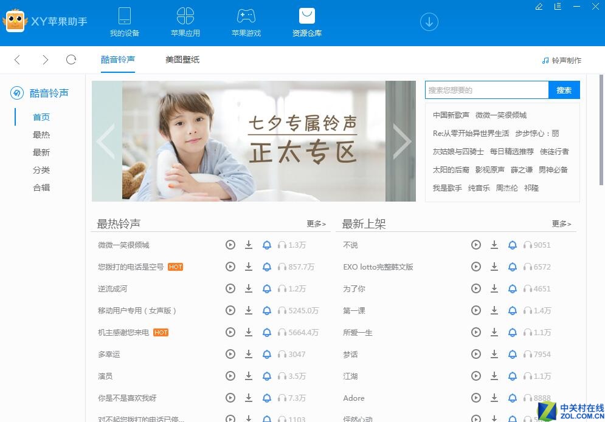Open 资源仓库 section
Screen dimensions: 605x422
(306, 22)
